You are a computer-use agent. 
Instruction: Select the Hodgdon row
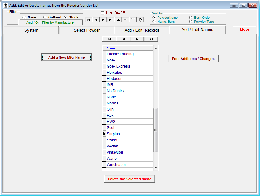pos(129,79)
